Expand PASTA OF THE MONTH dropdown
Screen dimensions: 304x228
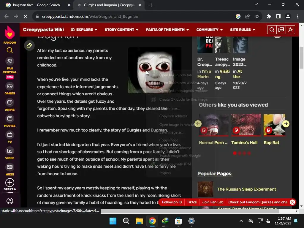click(167, 30)
